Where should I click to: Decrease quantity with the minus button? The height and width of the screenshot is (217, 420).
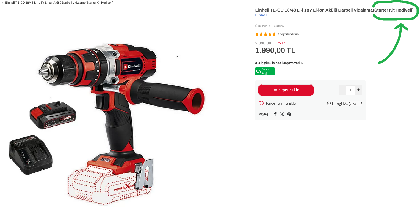coord(342,90)
